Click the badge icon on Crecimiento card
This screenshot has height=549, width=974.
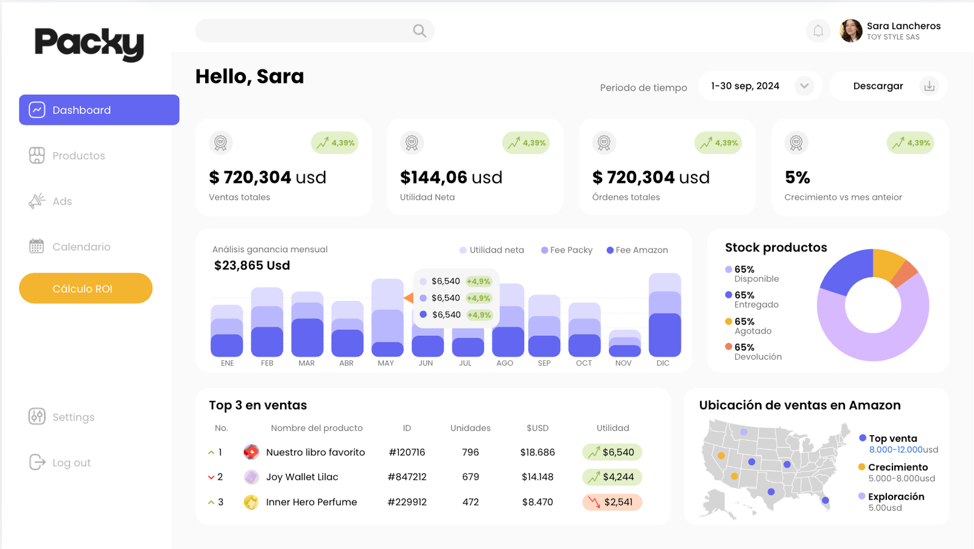click(796, 143)
